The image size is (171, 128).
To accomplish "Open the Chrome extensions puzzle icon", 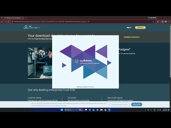I will point(158,22).
